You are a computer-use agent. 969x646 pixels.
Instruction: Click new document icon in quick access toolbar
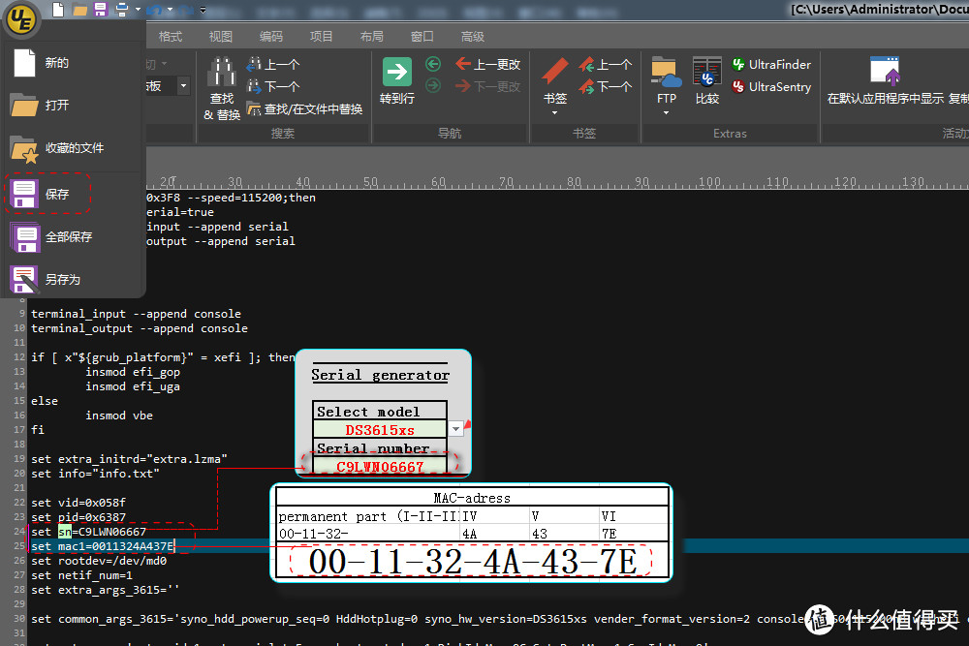coord(58,10)
